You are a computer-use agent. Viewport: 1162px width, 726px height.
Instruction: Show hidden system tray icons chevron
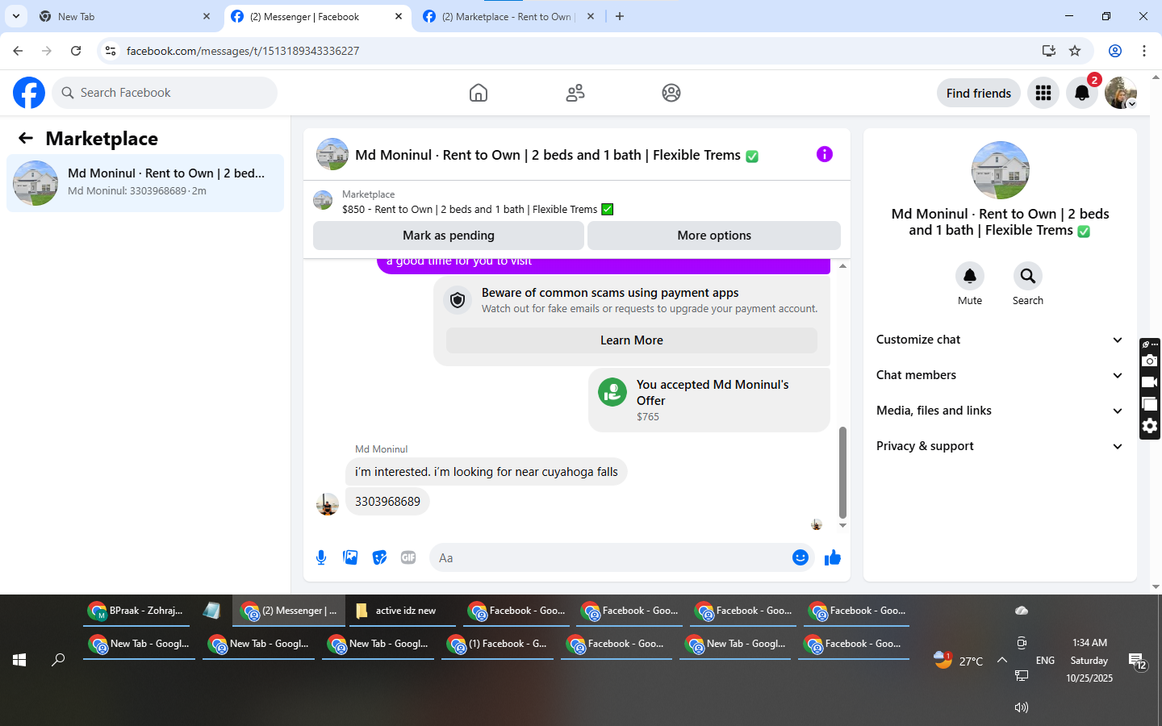tap(1002, 660)
